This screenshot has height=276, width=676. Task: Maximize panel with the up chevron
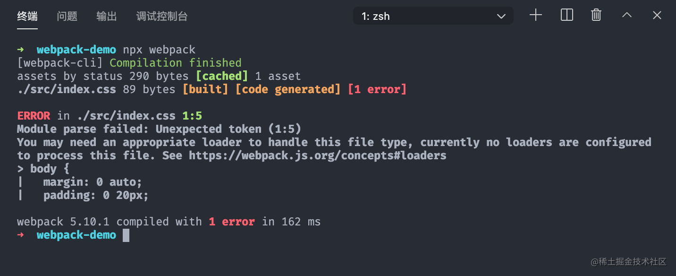(627, 15)
